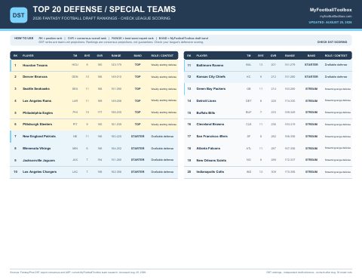Screen dimensions: 362x280
Task: Click the TOP band in Houston Texans row
Action: (x=137, y=65)
